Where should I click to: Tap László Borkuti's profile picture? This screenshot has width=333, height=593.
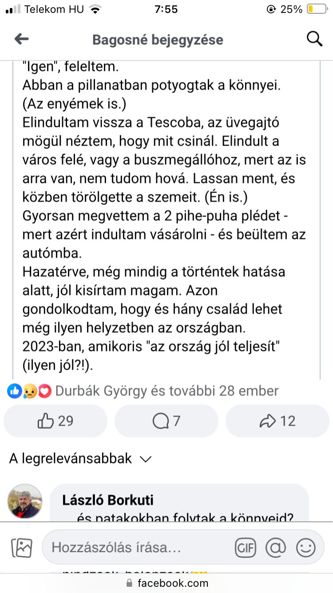point(25,501)
